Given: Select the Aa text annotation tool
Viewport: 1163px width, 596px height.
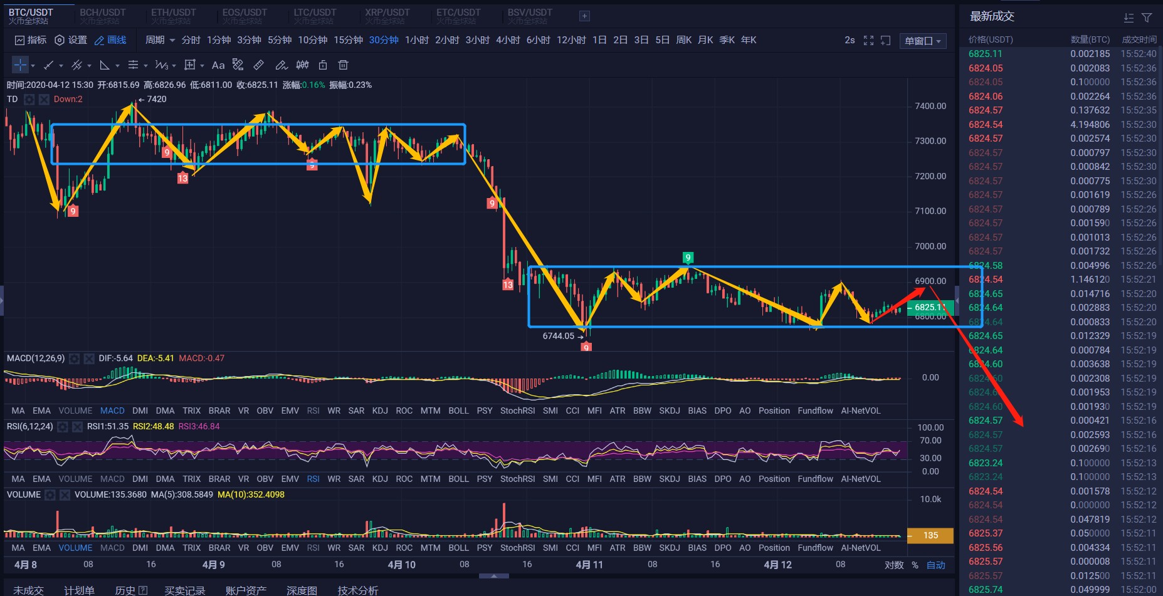Looking at the screenshot, I should tap(218, 65).
